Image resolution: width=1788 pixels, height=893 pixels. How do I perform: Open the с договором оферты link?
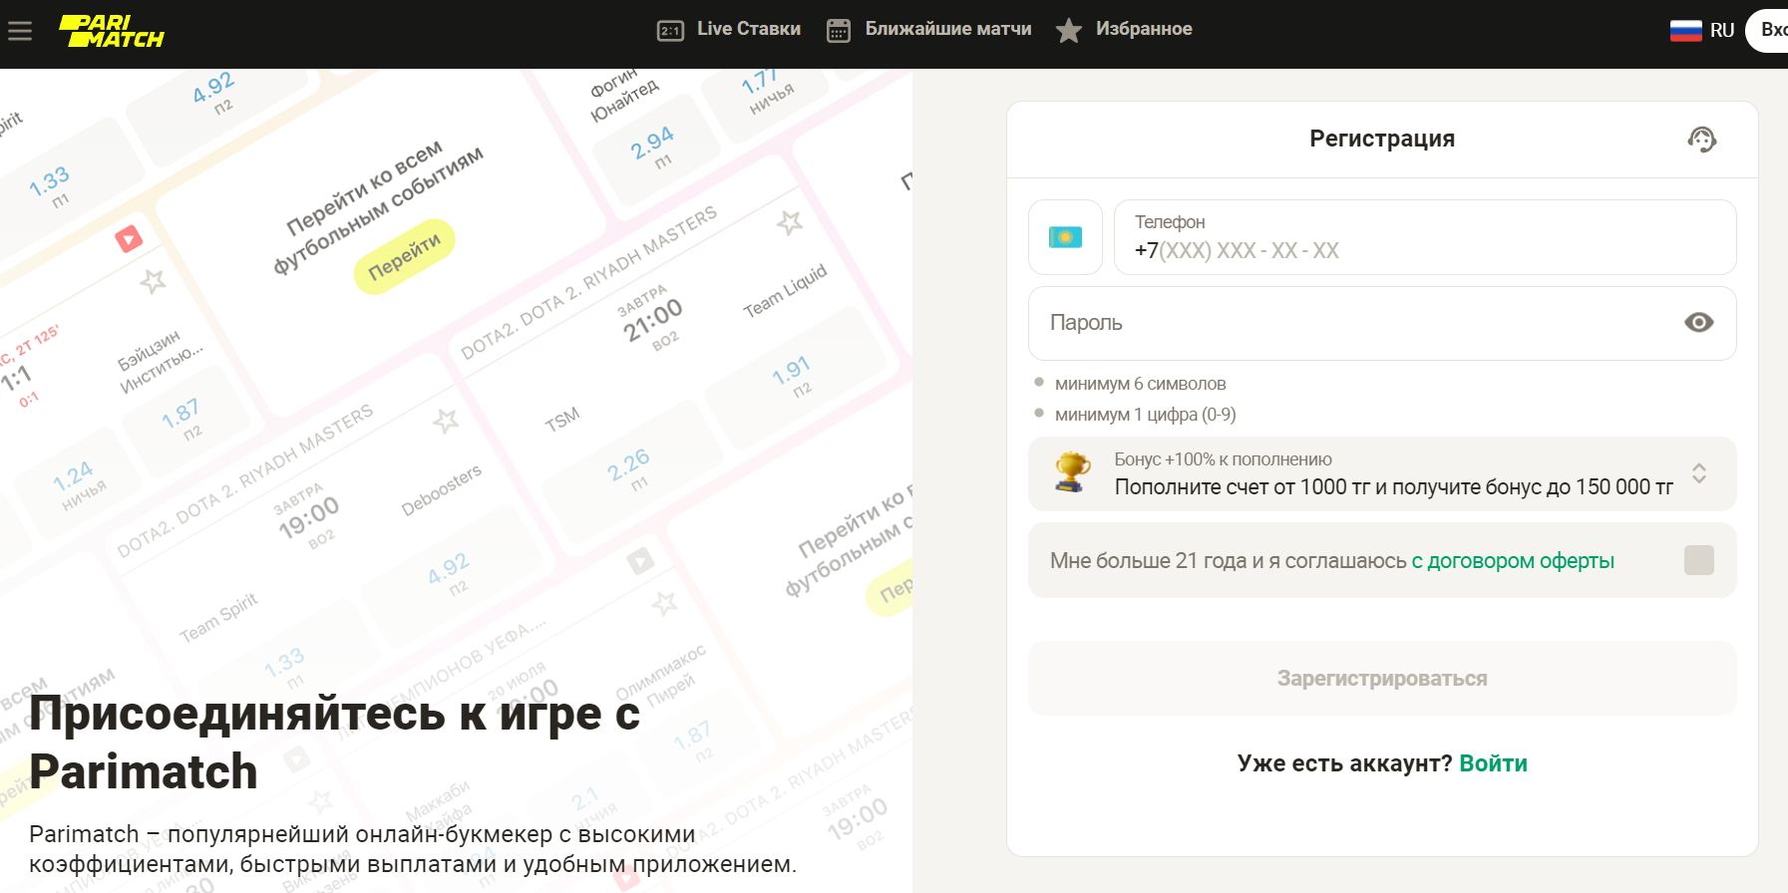pyautogui.click(x=1512, y=561)
